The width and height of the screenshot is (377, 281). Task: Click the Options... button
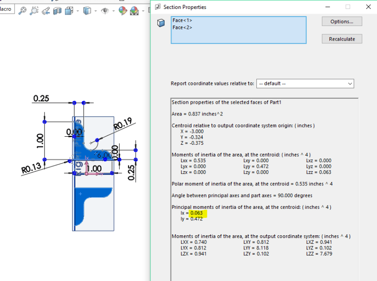click(x=342, y=21)
